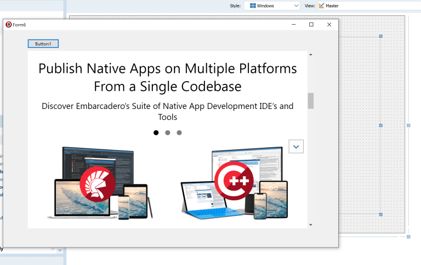Click the Master view pencil icon
421x265 pixels.
[x=321, y=5]
